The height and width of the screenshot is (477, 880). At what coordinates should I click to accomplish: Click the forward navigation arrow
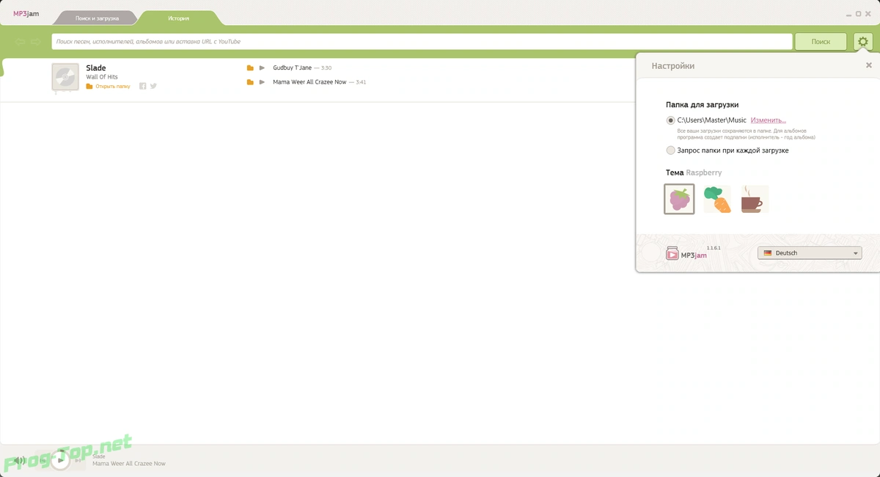tap(35, 42)
